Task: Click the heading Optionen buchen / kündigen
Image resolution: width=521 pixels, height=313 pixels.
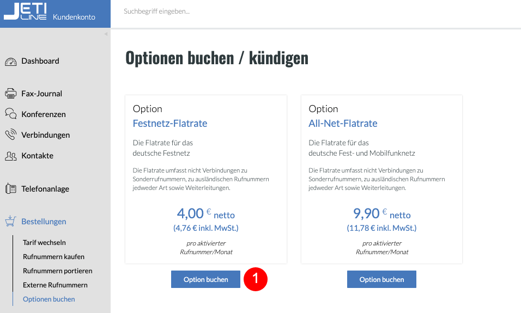Action: pos(217,58)
